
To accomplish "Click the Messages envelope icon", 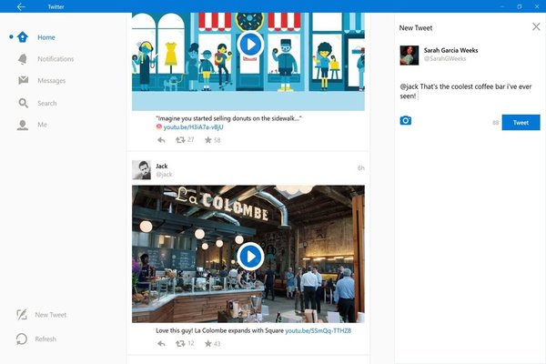I will [x=23, y=81].
